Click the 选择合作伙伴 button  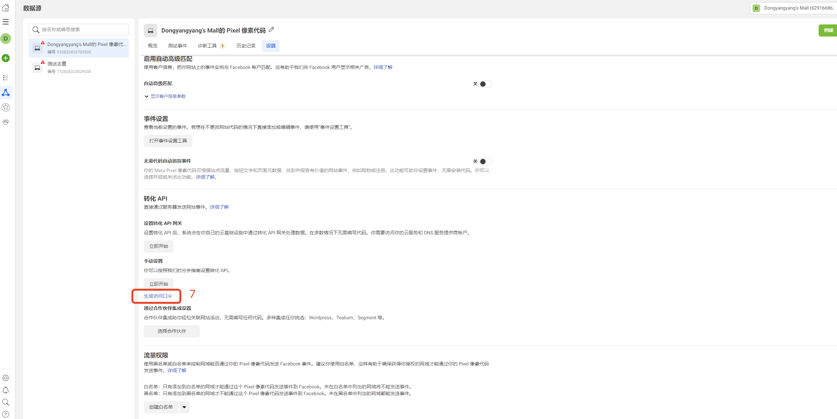(x=172, y=331)
